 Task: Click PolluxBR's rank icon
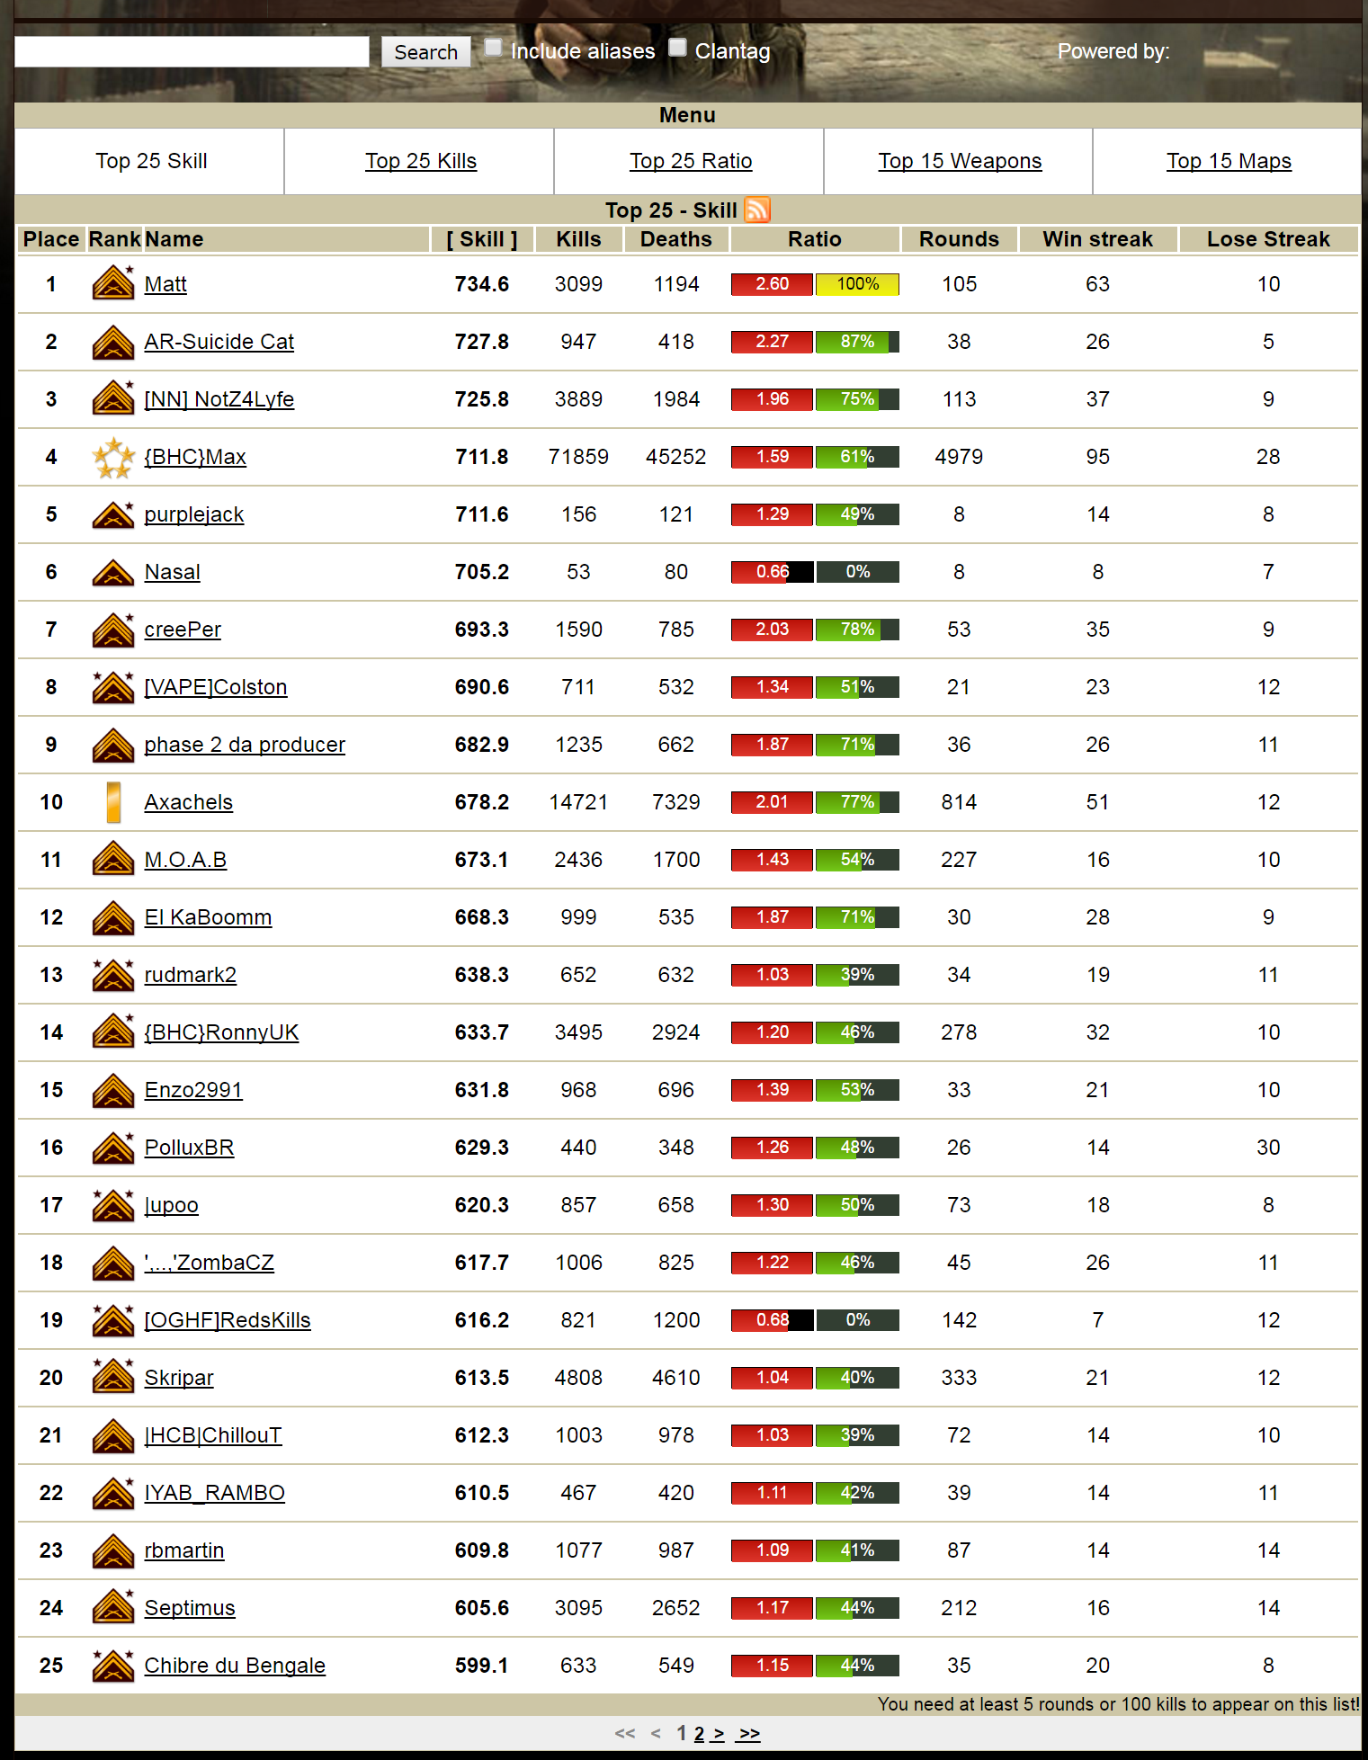pyautogui.click(x=113, y=1147)
